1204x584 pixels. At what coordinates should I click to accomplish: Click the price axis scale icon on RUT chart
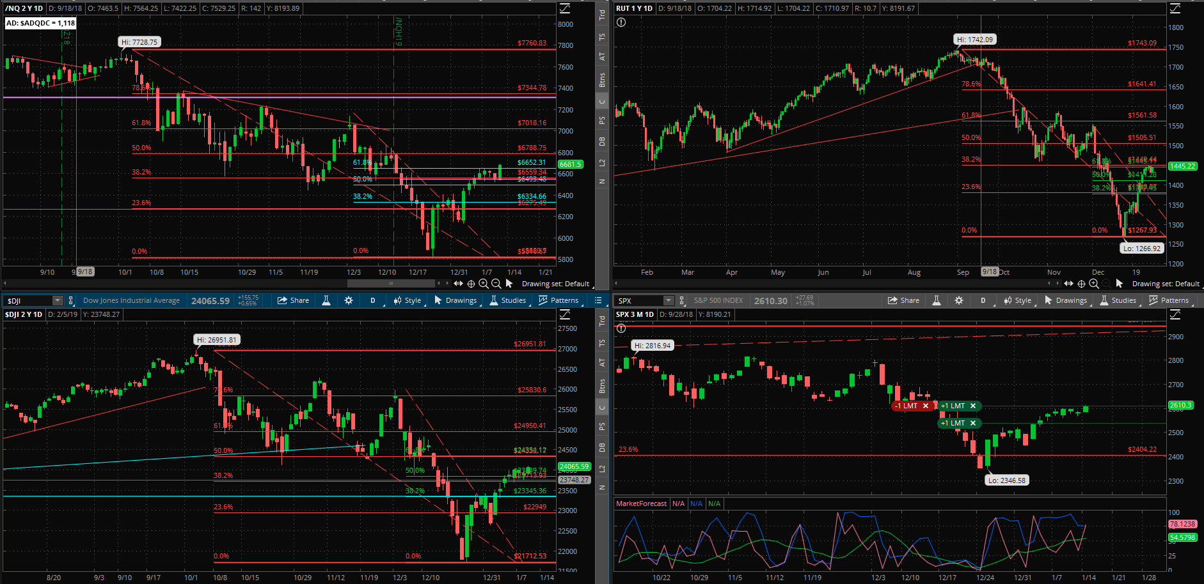(1175, 8)
